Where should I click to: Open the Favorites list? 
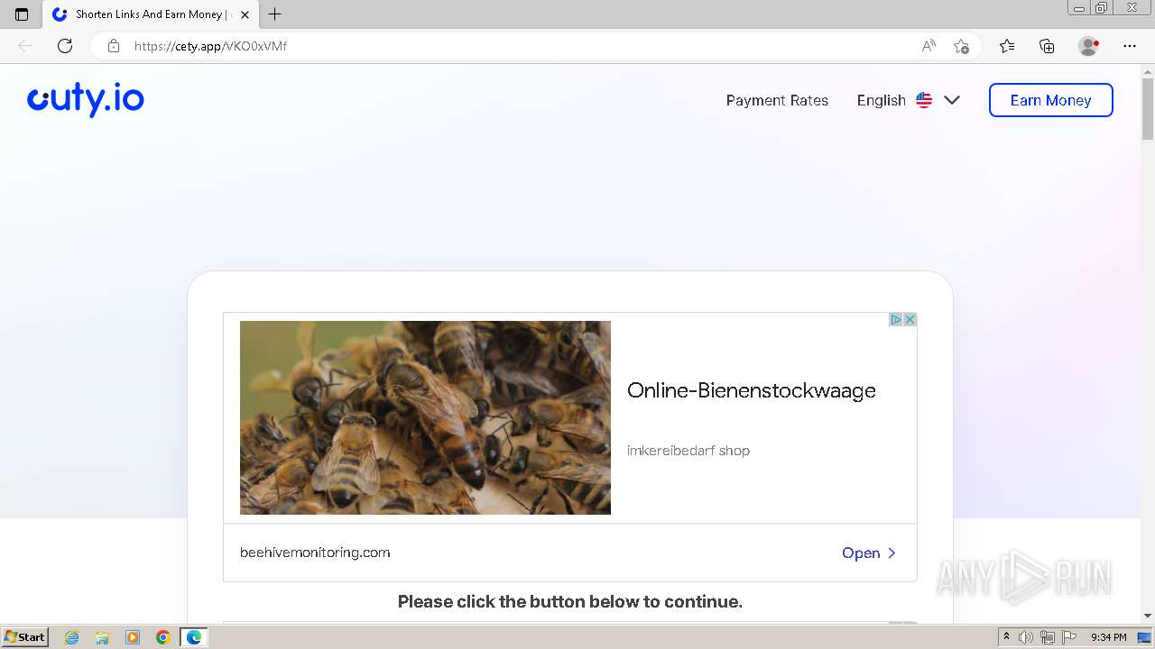[1007, 46]
